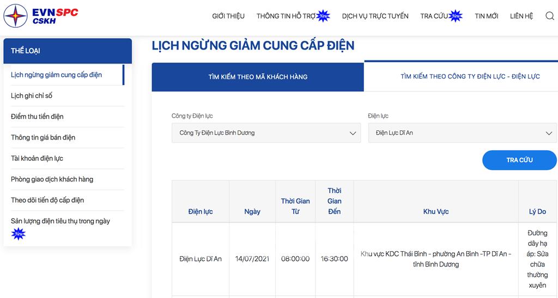This screenshot has width=558, height=298.
Task: Click the Tra cứu search button
Action: click(x=519, y=160)
